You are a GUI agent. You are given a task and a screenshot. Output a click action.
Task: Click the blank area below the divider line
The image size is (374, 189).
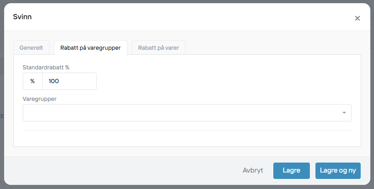pos(187,139)
